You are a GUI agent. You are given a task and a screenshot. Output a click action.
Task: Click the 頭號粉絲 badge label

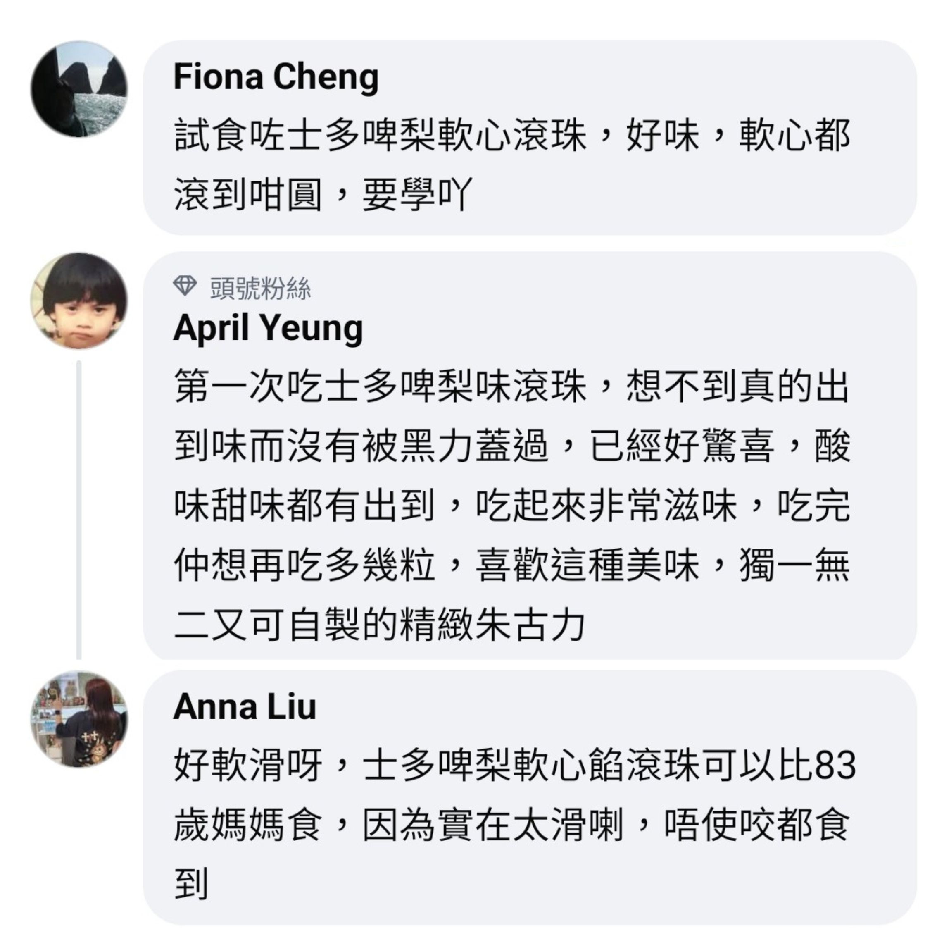[x=260, y=288]
